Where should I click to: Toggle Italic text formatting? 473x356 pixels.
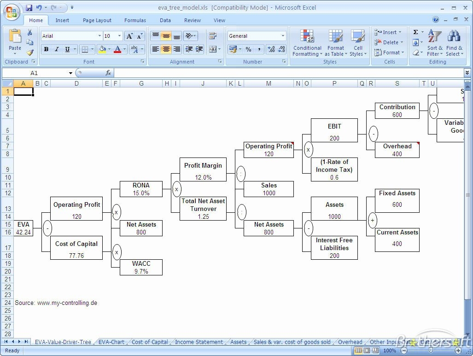pyautogui.click(x=57, y=49)
